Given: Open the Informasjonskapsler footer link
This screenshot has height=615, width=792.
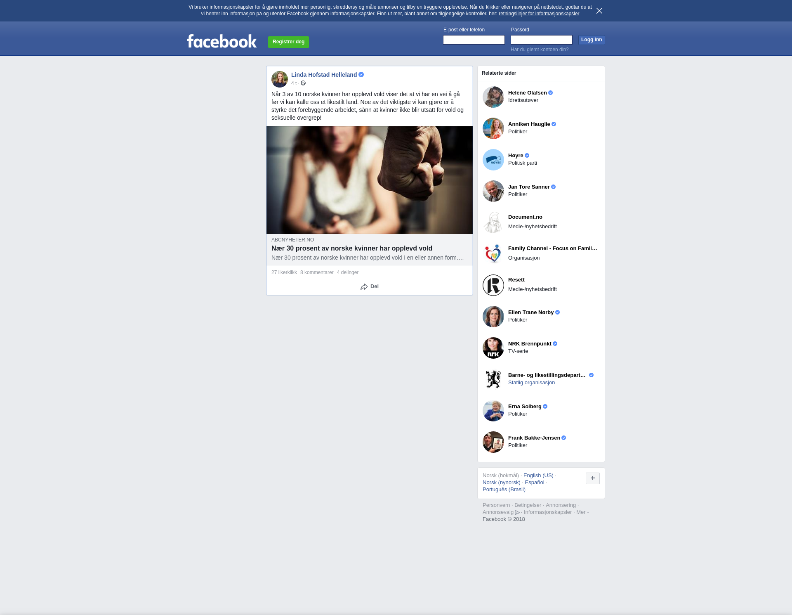Looking at the screenshot, I should point(547,512).
